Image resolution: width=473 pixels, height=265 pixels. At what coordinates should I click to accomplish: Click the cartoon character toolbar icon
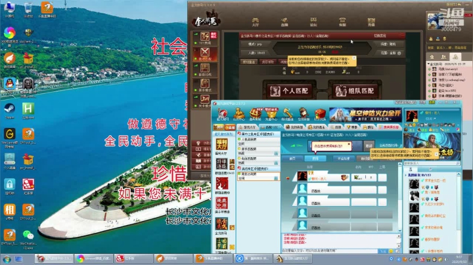click(x=304, y=115)
